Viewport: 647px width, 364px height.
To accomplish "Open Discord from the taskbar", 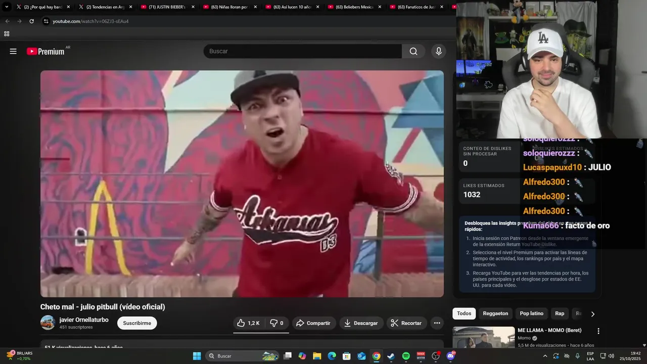I will (x=450, y=356).
